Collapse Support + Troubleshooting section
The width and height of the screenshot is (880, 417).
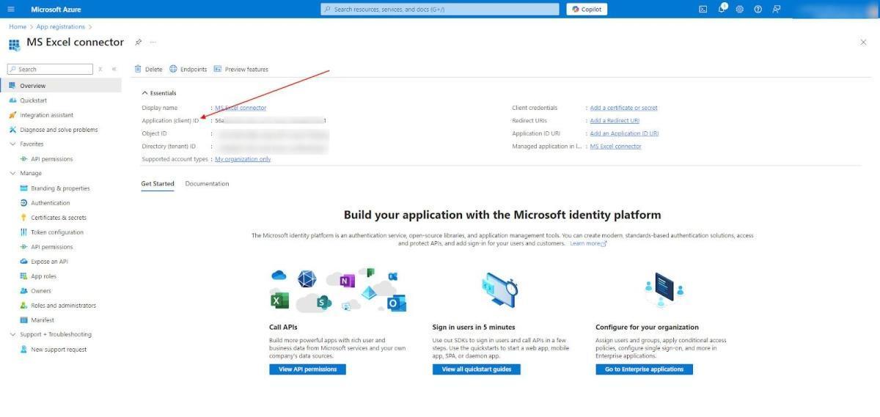(12, 335)
